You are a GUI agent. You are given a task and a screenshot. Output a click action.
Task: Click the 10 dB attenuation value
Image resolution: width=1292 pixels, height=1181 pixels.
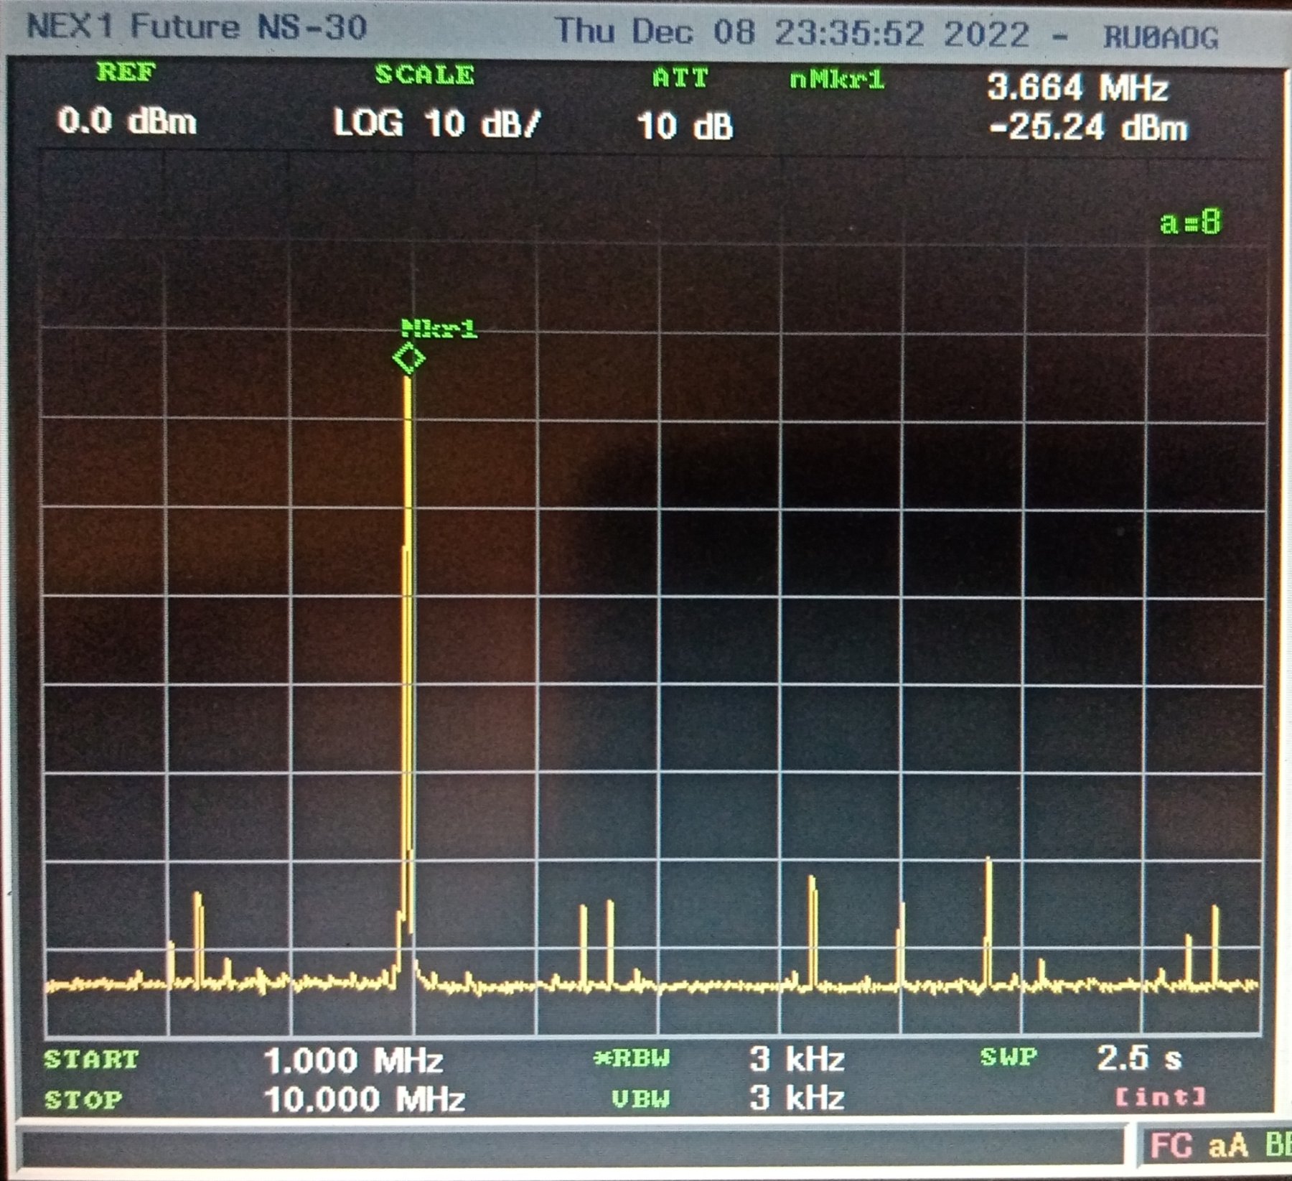click(x=685, y=126)
